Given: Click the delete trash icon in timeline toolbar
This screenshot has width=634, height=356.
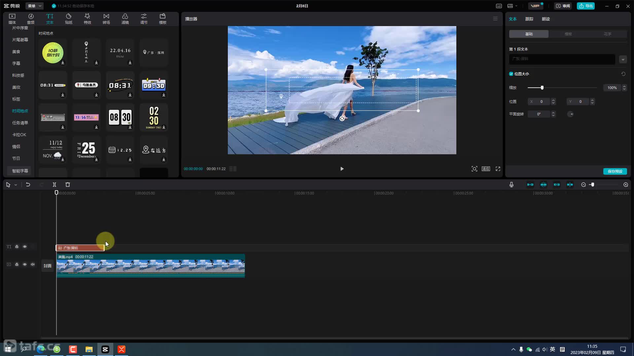Looking at the screenshot, I should (x=68, y=185).
